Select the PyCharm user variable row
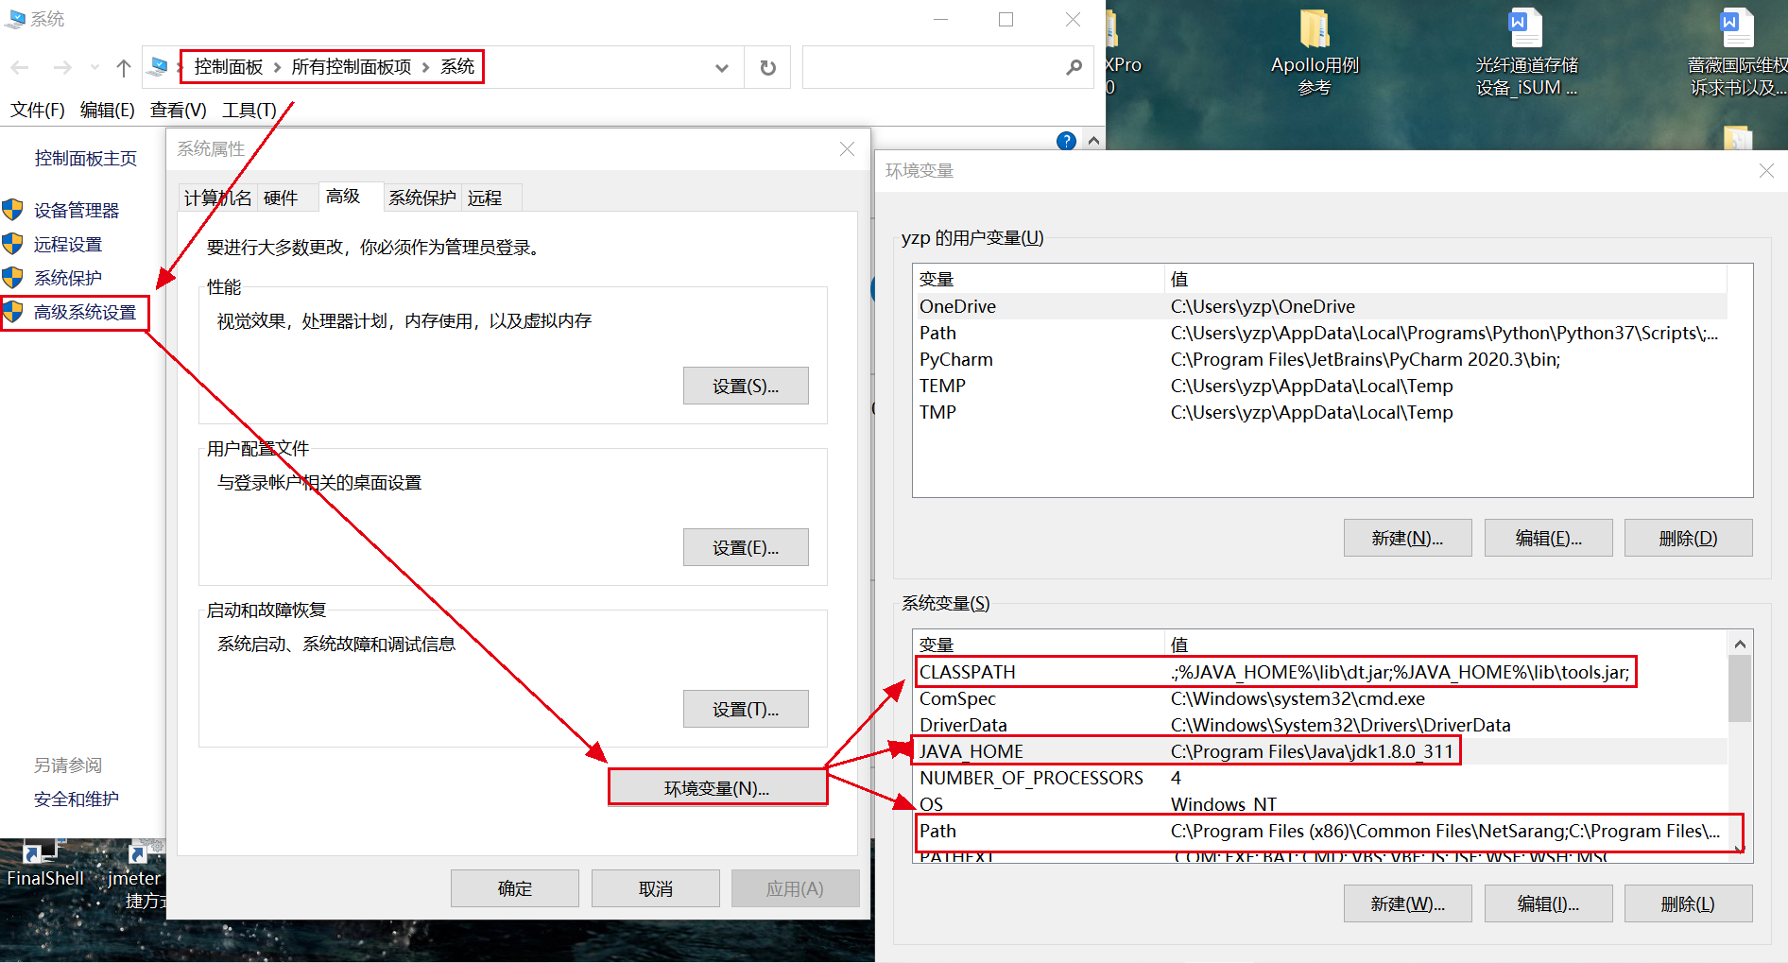 (1320, 359)
